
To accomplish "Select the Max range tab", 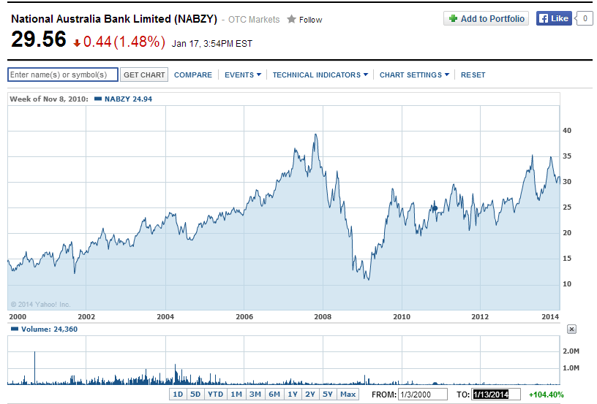I will pos(348,394).
